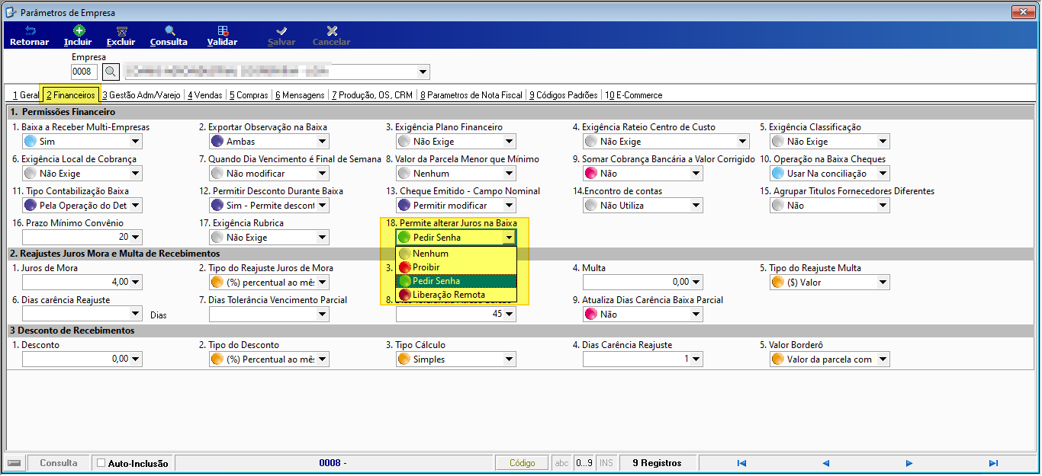Switch to the 4 Vendas tab
This screenshot has height=476, width=1042.
pos(205,95)
